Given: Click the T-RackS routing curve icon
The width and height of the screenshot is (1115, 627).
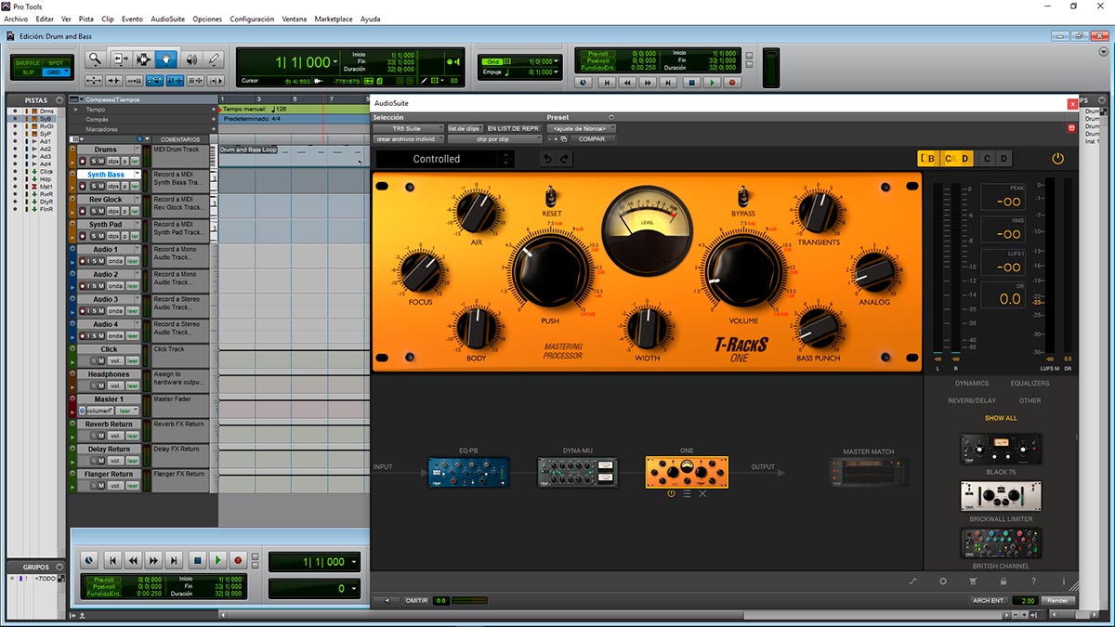Looking at the screenshot, I should 913,581.
